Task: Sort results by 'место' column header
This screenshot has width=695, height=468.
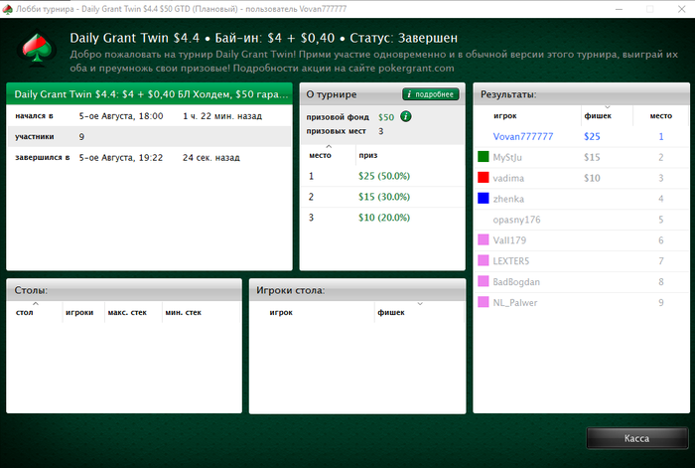Action: [661, 116]
